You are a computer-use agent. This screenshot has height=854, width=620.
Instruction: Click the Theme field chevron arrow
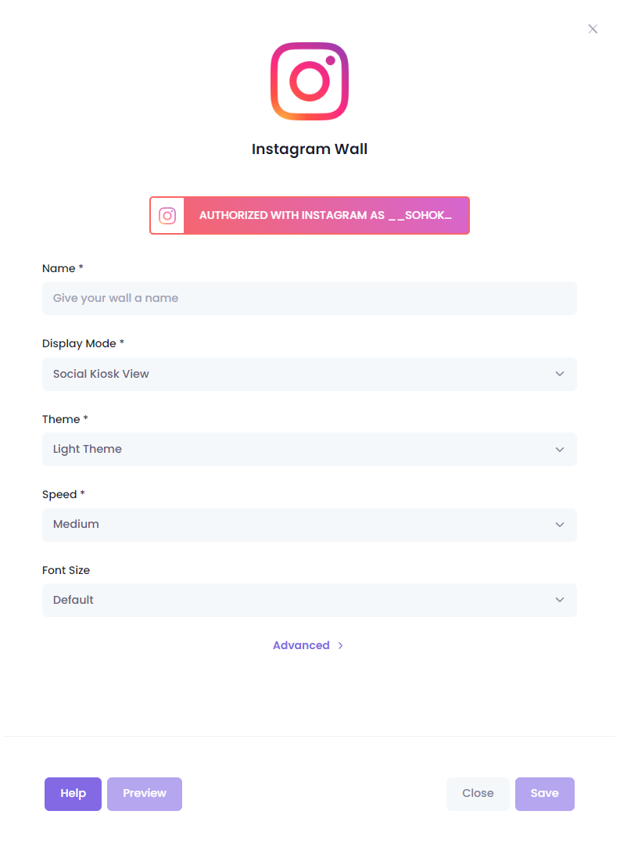(x=560, y=450)
